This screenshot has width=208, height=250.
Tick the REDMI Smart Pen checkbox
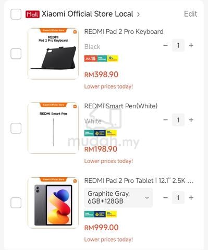[x=16, y=128]
